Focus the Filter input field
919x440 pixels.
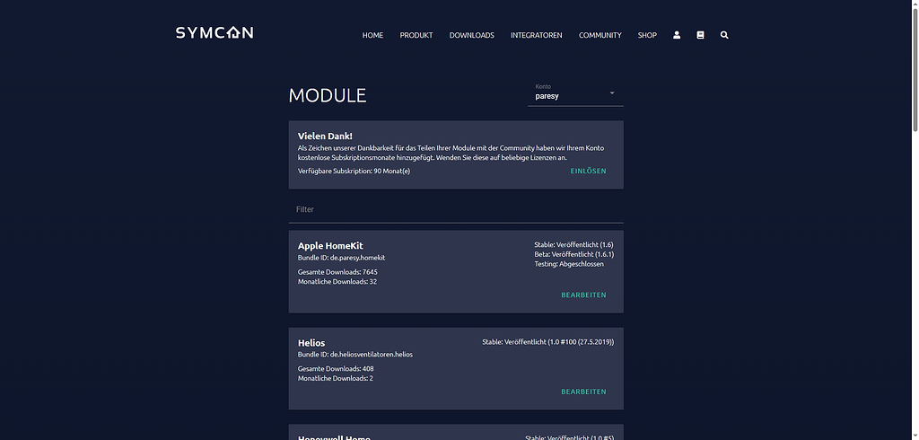pyautogui.click(x=456, y=209)
